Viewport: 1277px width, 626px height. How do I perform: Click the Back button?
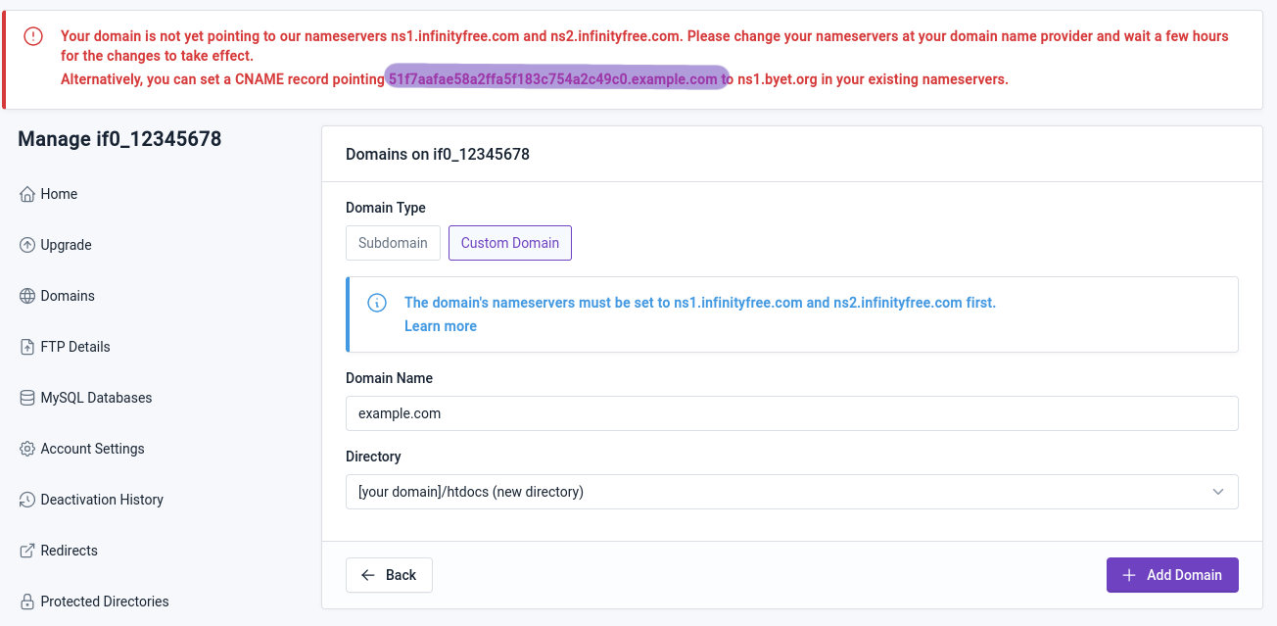click(x=389, y=575)
